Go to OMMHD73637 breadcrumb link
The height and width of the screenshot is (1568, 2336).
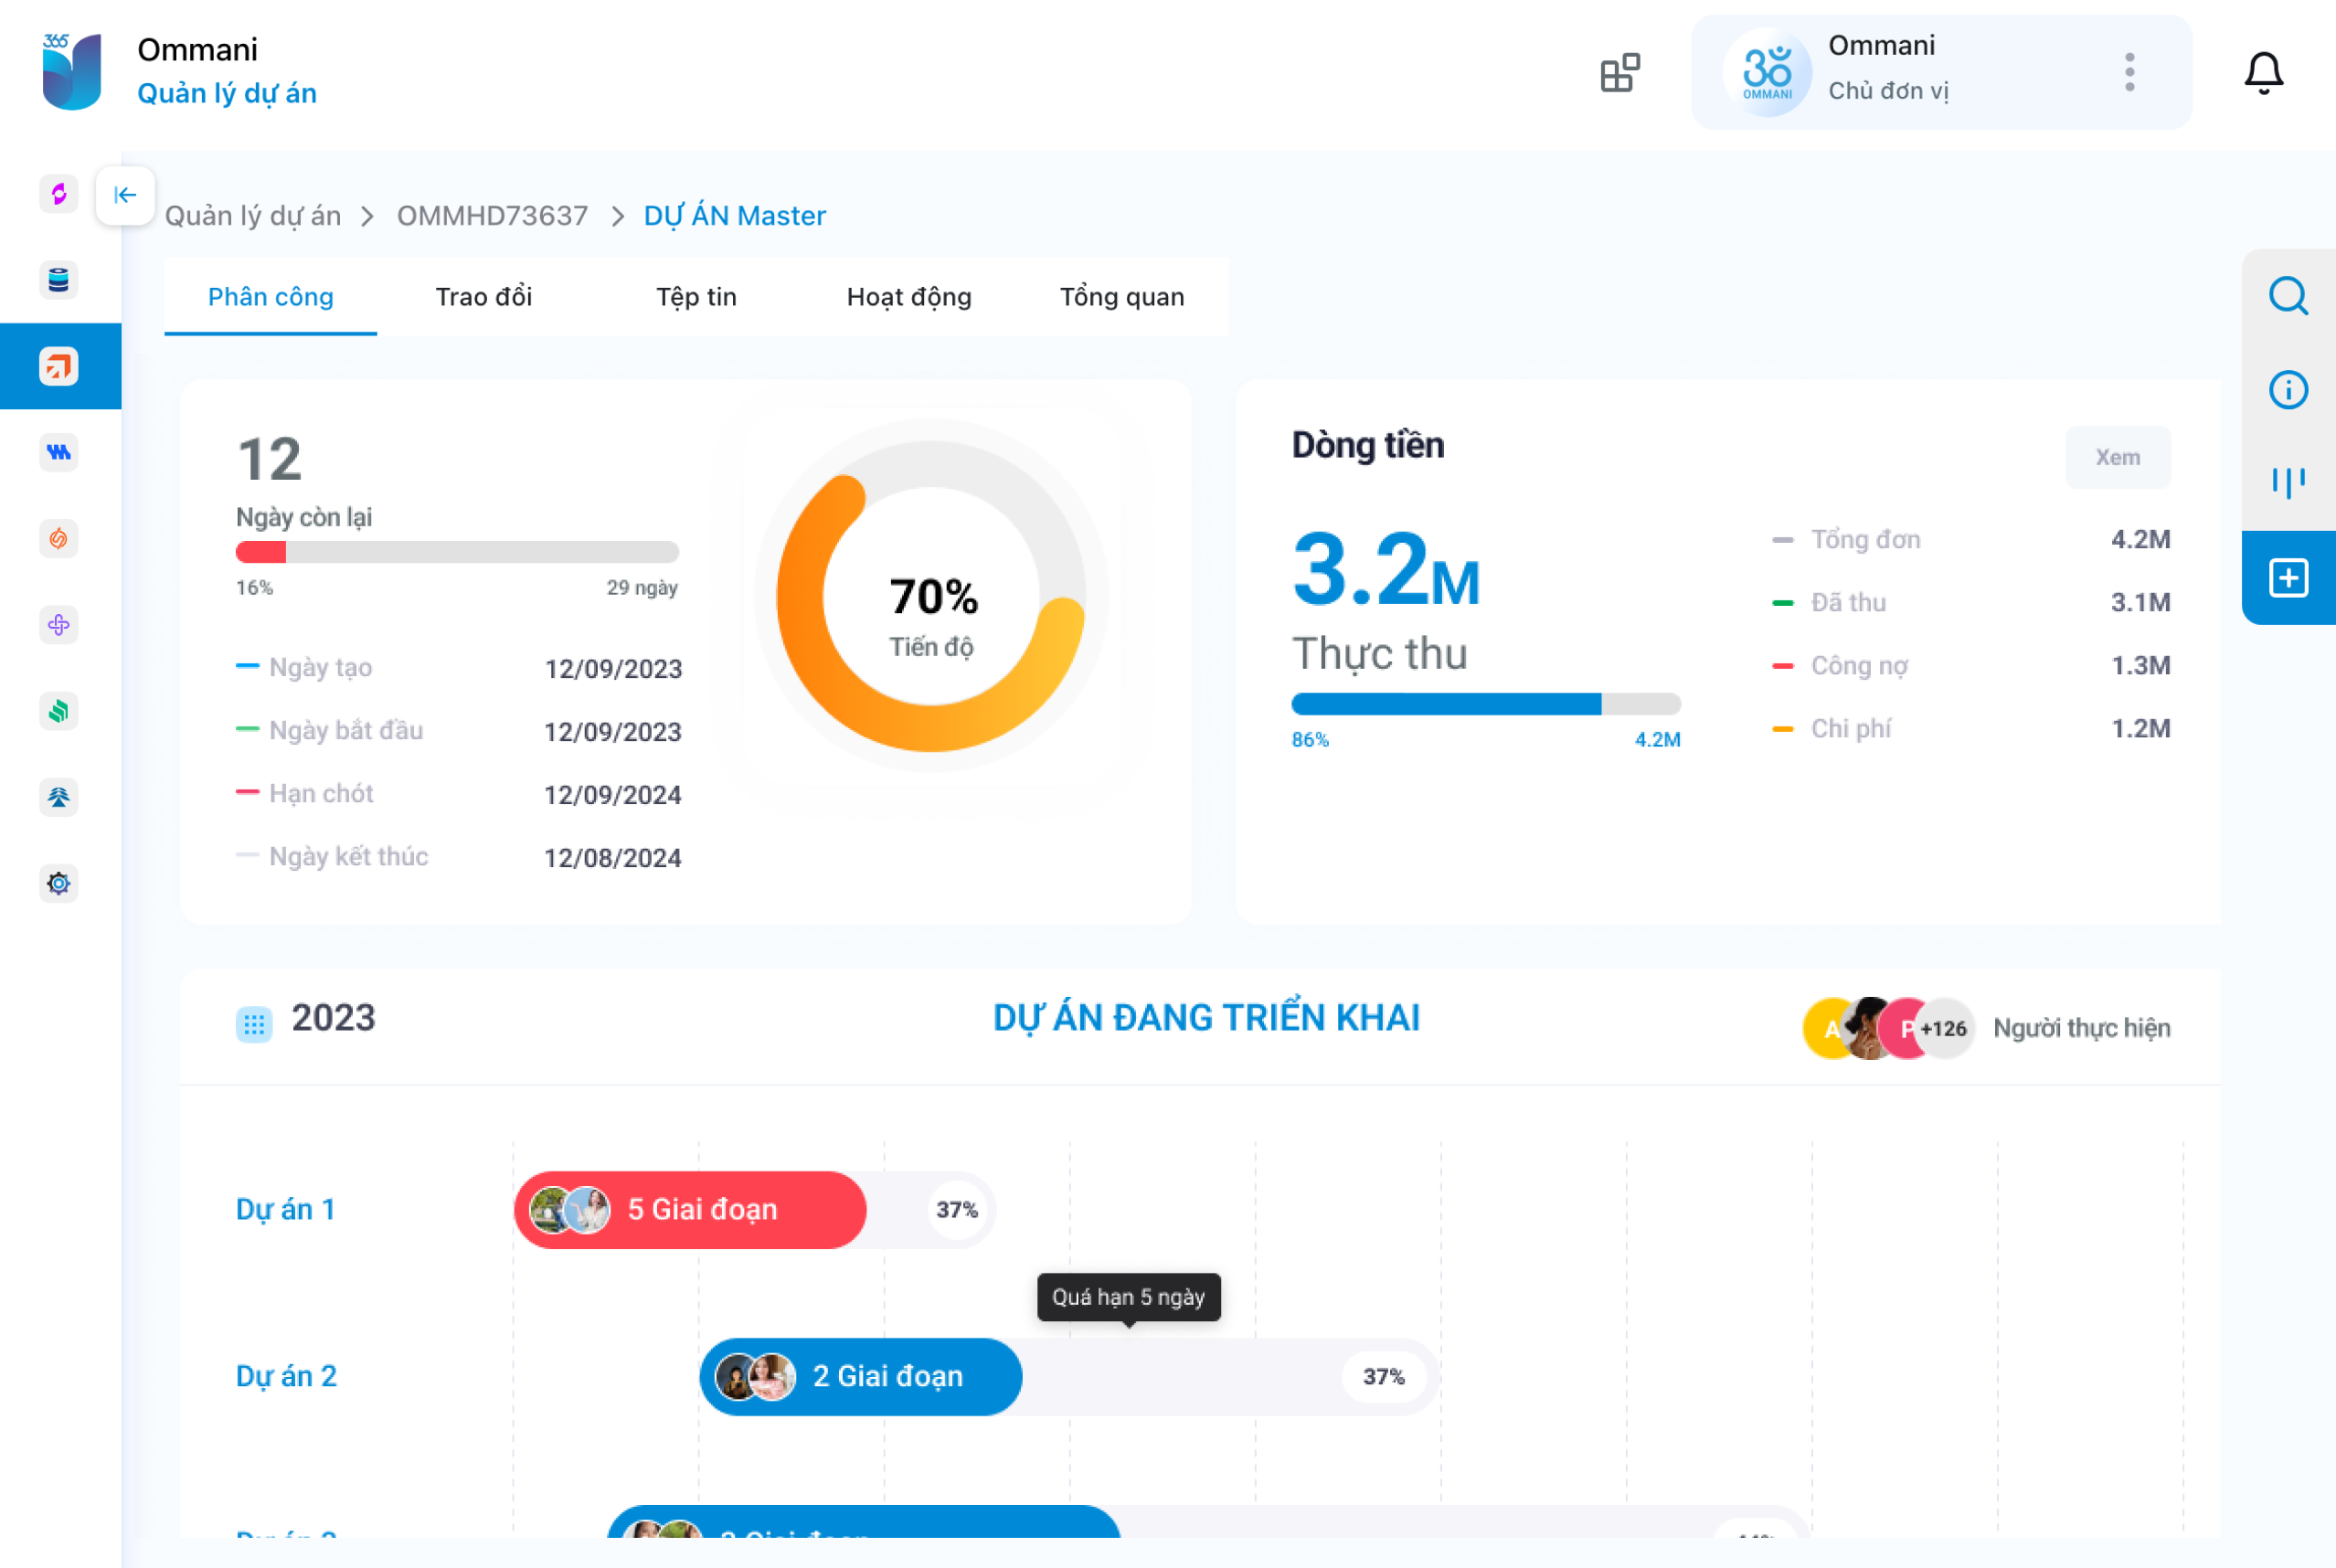coord(492,216)
